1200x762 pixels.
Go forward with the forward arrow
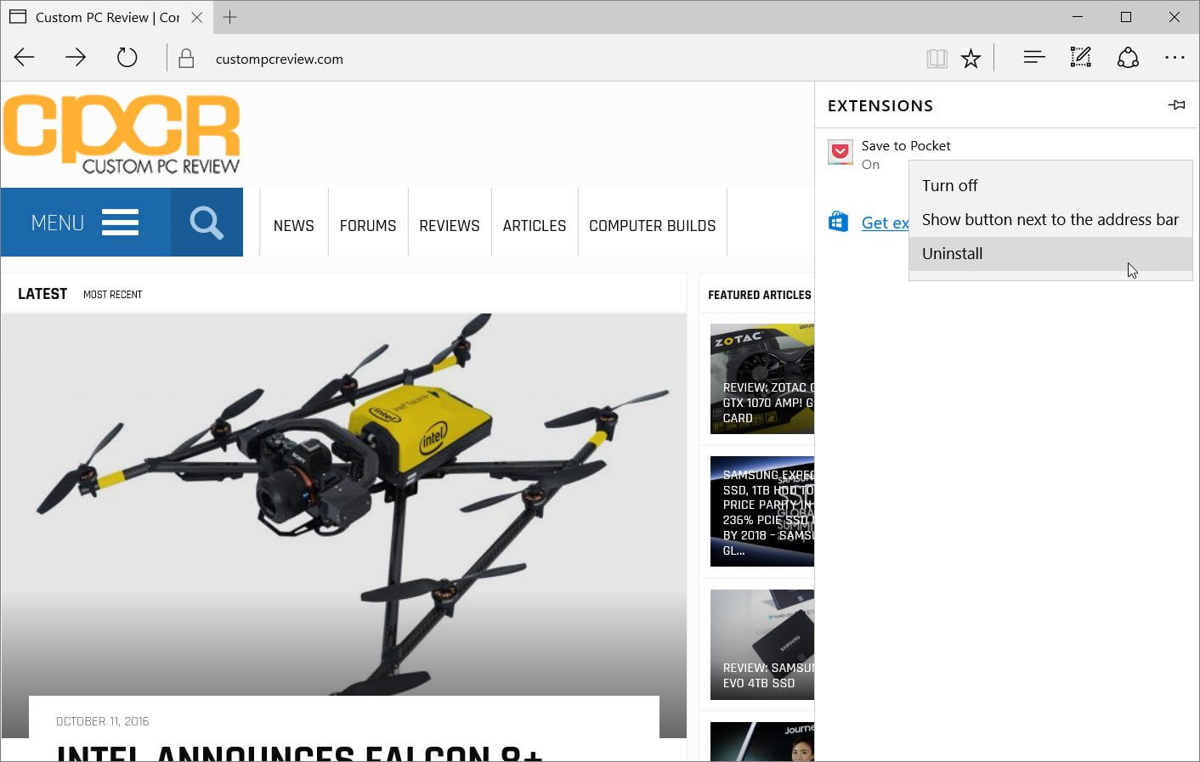[76, 58]
